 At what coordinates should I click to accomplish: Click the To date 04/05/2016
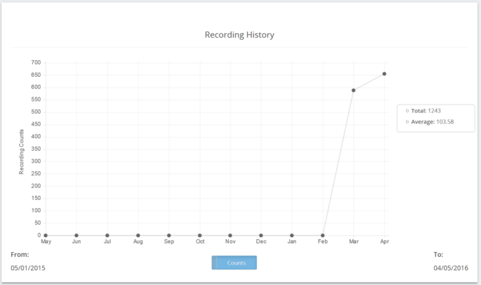coord(451,268)
